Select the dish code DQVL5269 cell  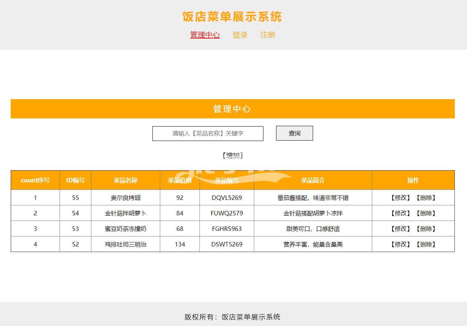(x=226, y=198)
